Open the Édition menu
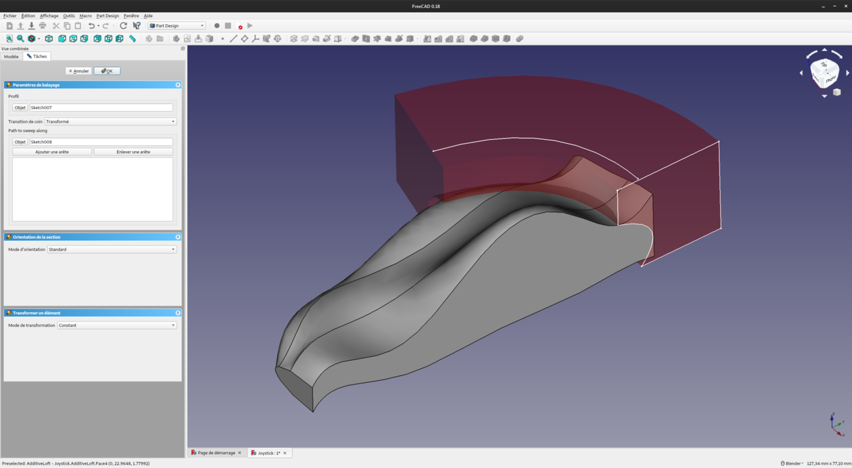 (x=28, y=16)
